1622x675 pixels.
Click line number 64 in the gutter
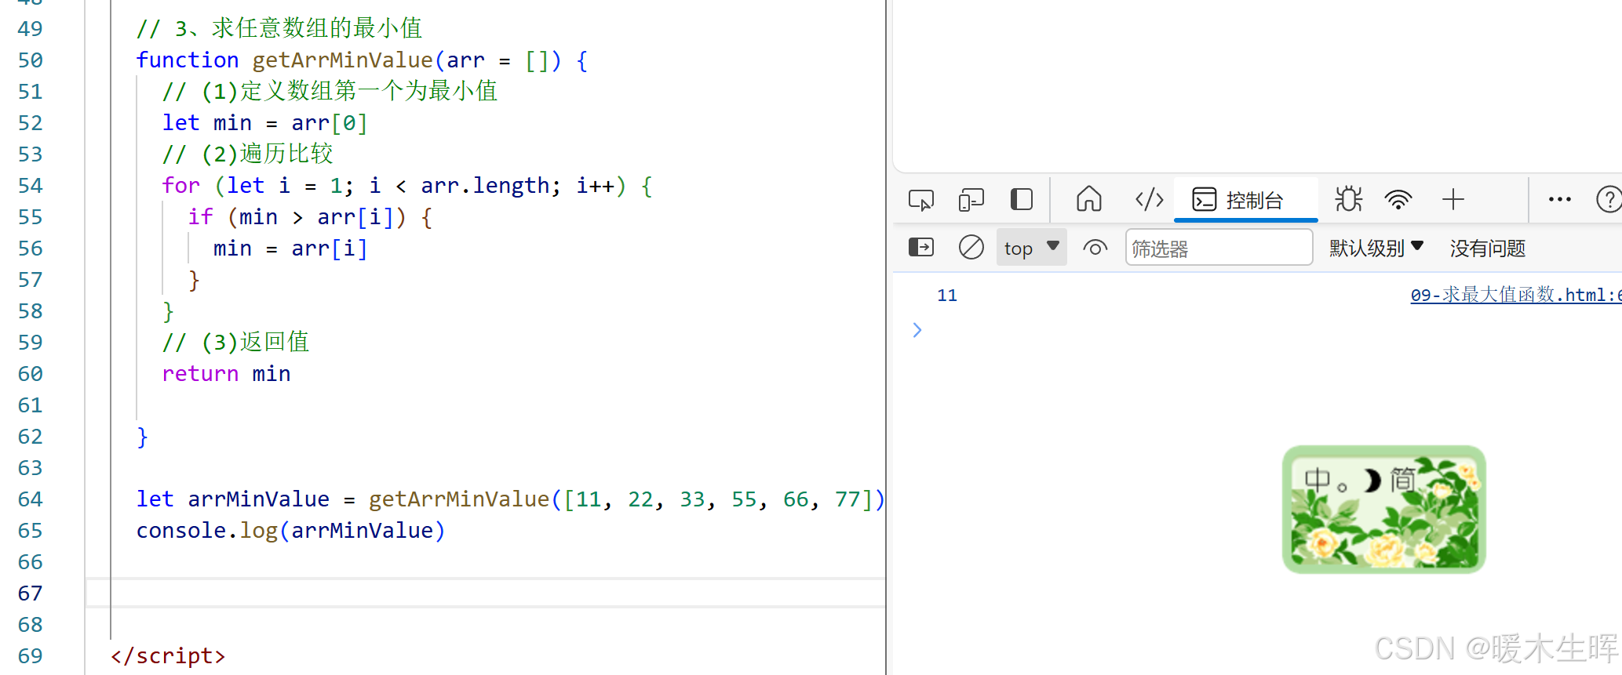click(31, 499)
